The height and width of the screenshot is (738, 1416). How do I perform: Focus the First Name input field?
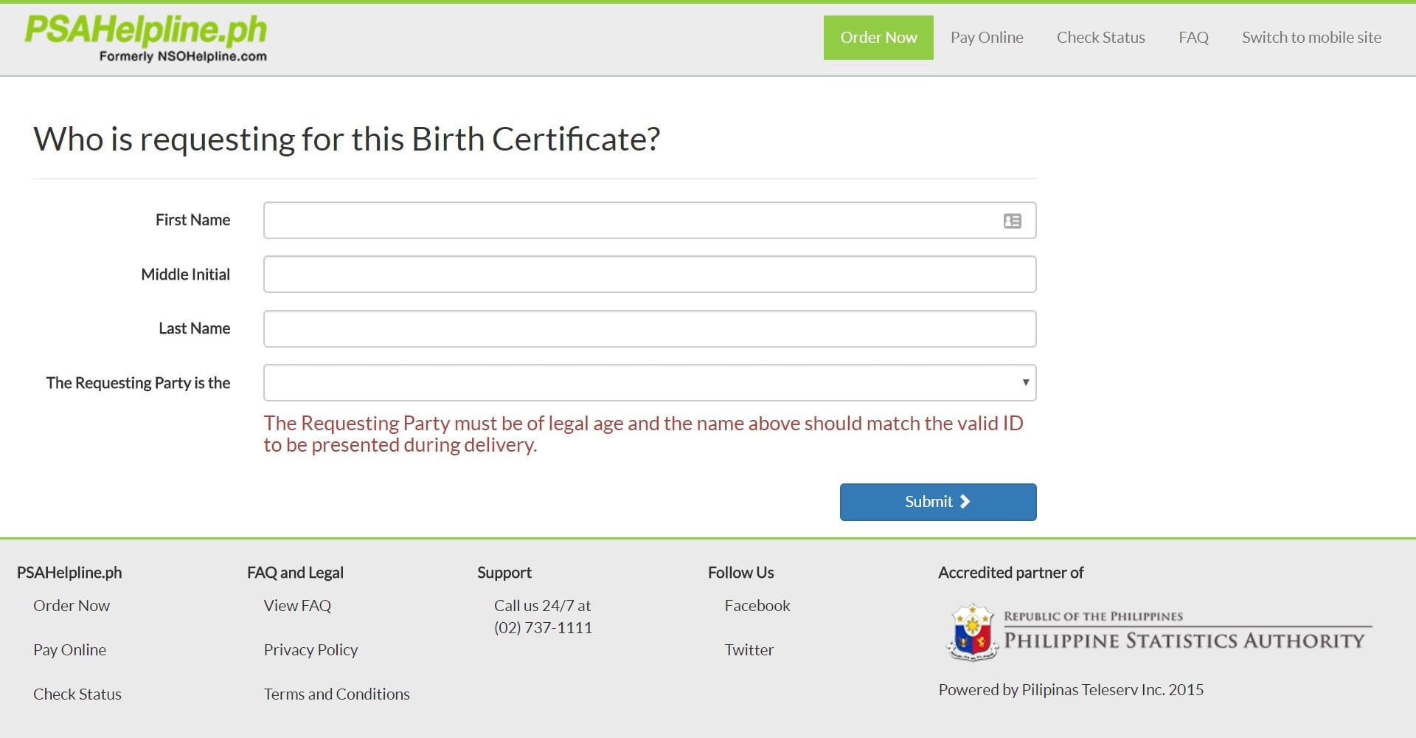point(650,220)
